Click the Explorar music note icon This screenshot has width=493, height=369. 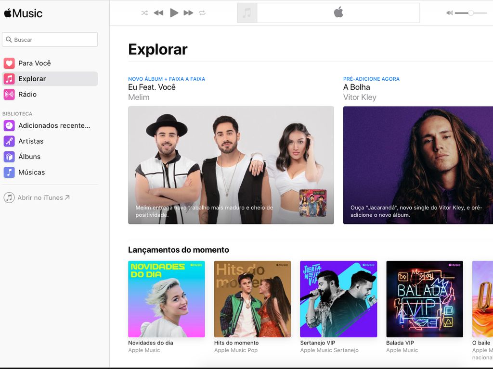(x=9, y=79)
